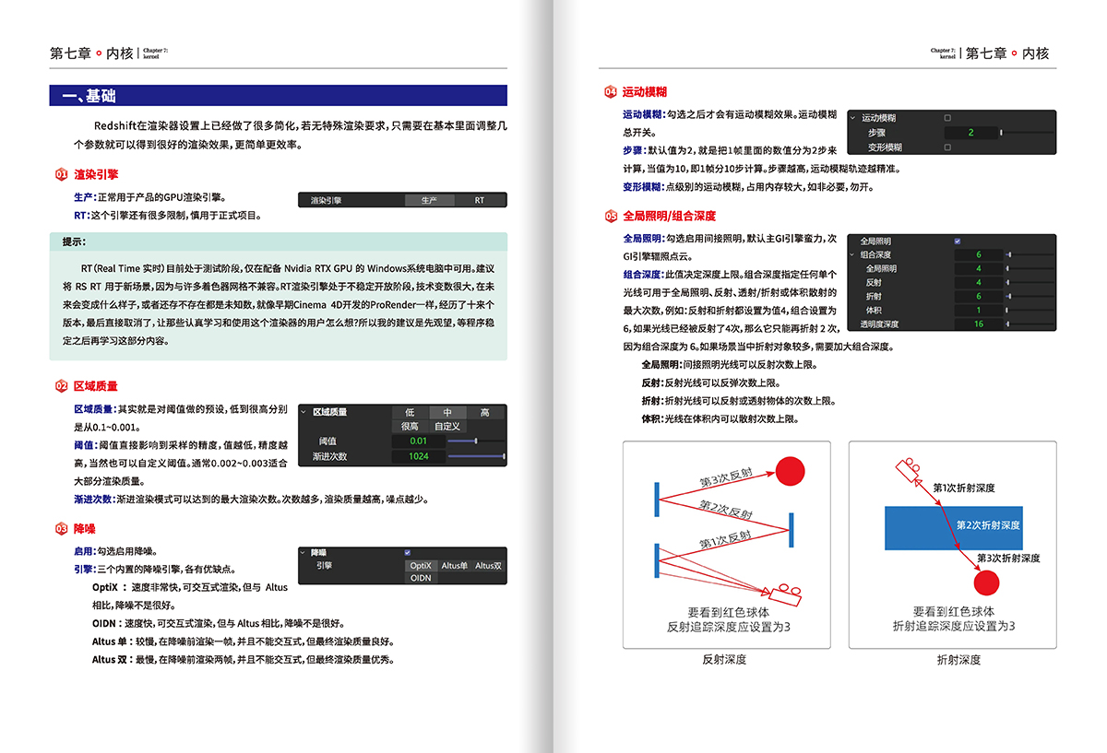
Task: Check the 变形模糊 checkbox
Action: point(947,147)
